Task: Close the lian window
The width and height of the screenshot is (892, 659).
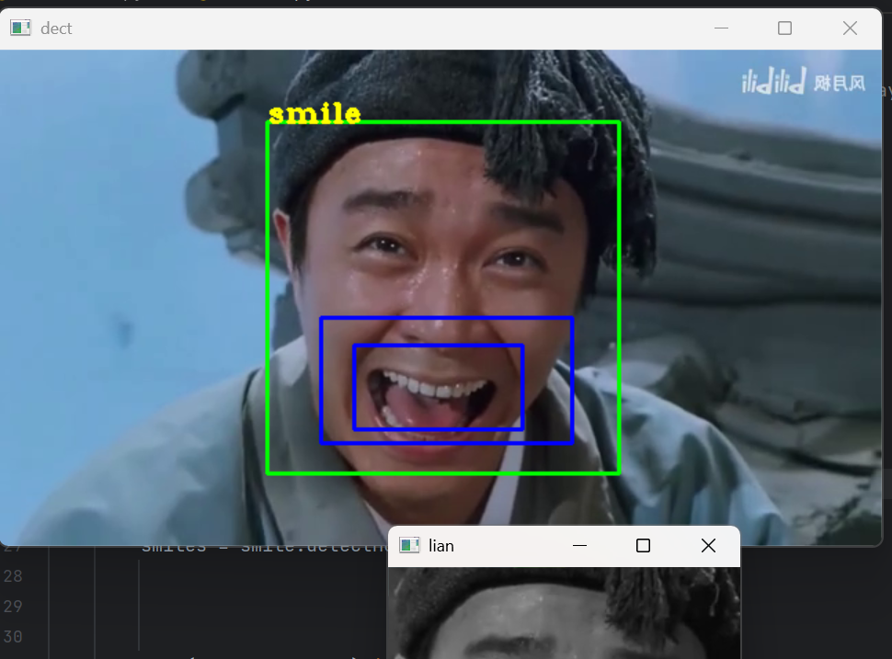Action: pyautogui.click(x=708, y=545)
